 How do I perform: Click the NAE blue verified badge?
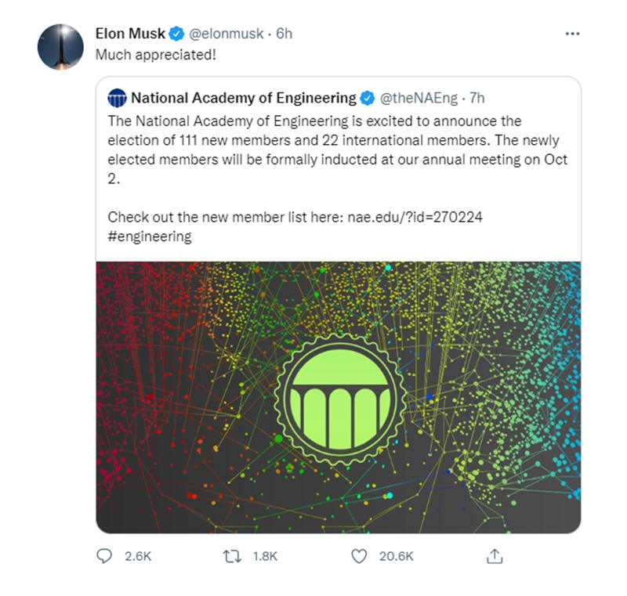point(367,99)
